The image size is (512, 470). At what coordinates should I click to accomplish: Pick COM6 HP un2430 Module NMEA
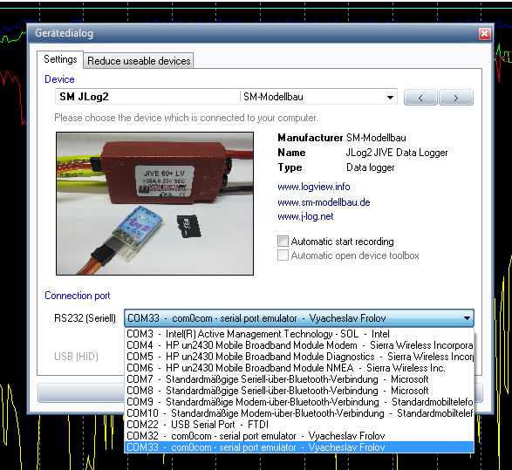(299, 368)
